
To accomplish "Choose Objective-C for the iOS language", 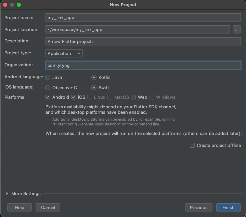I will click(x=48, y=87).
